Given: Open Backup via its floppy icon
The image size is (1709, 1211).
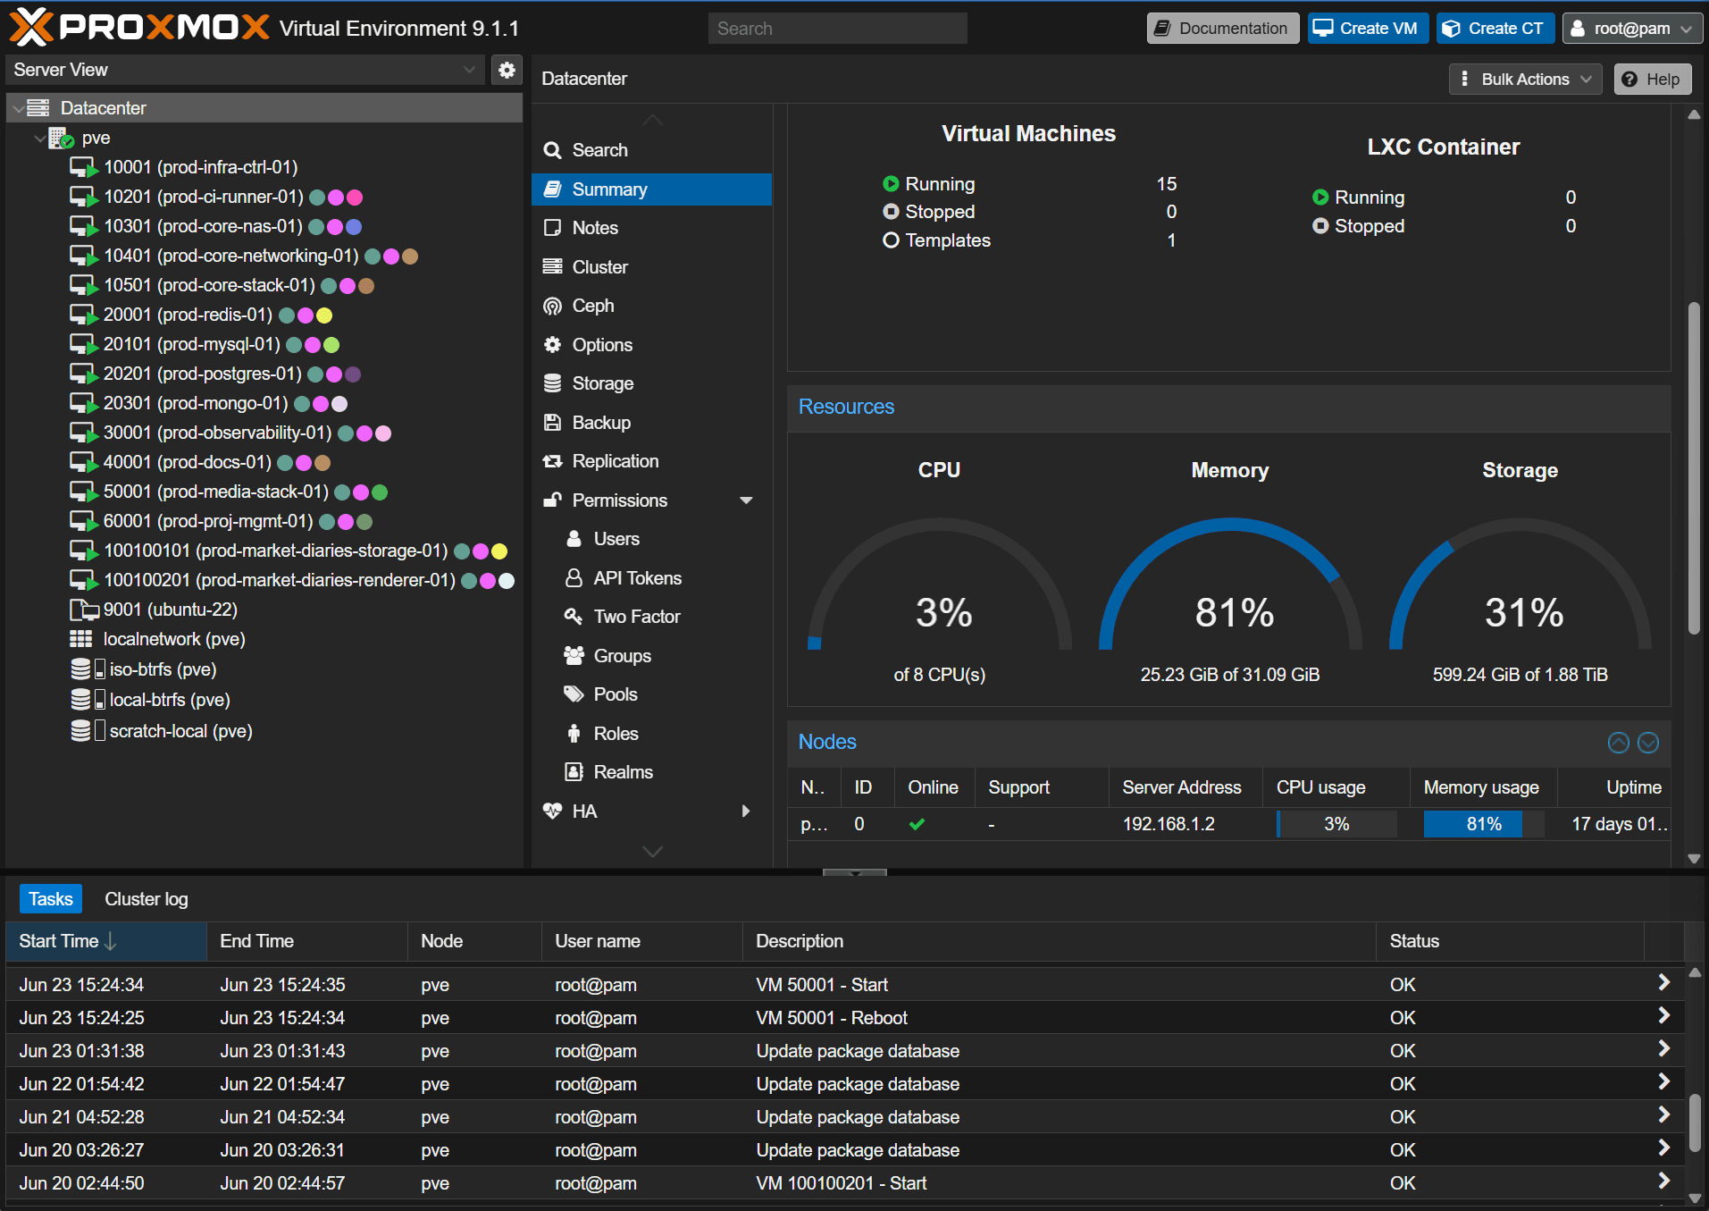Looking at the screenshot, I should 553,423.
